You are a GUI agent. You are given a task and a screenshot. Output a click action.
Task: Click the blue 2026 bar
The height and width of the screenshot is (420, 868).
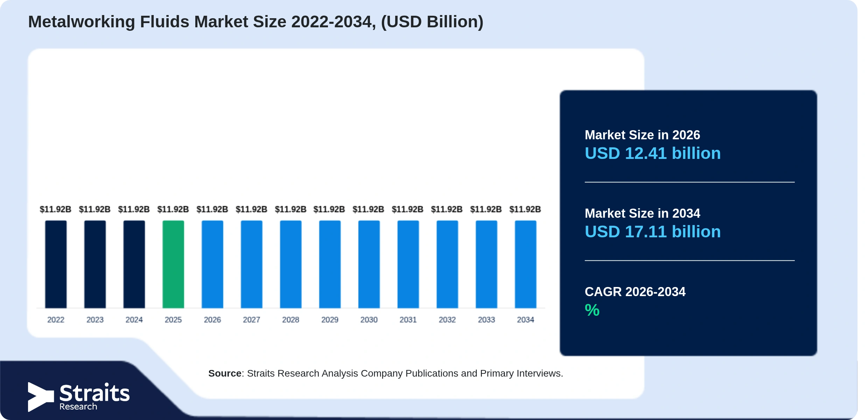pos(212,264)
